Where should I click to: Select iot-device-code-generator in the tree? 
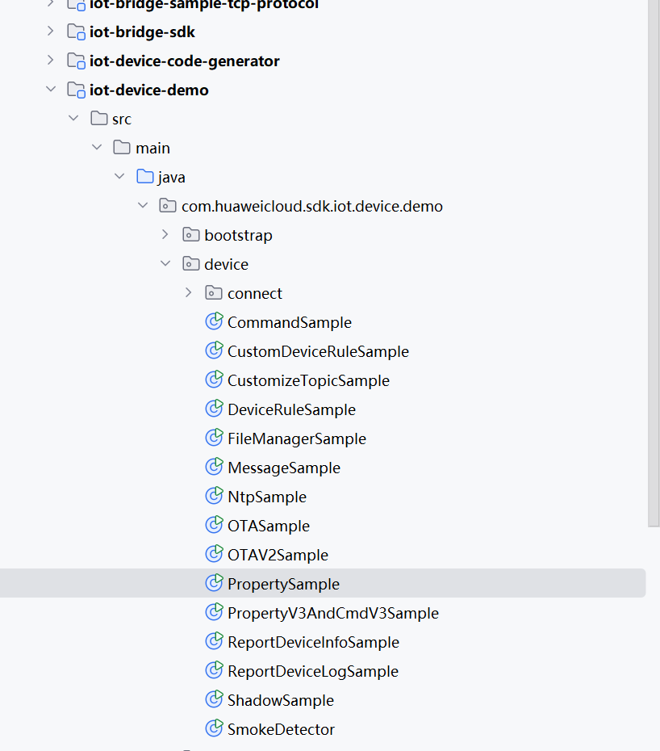[x=184, y=61]
